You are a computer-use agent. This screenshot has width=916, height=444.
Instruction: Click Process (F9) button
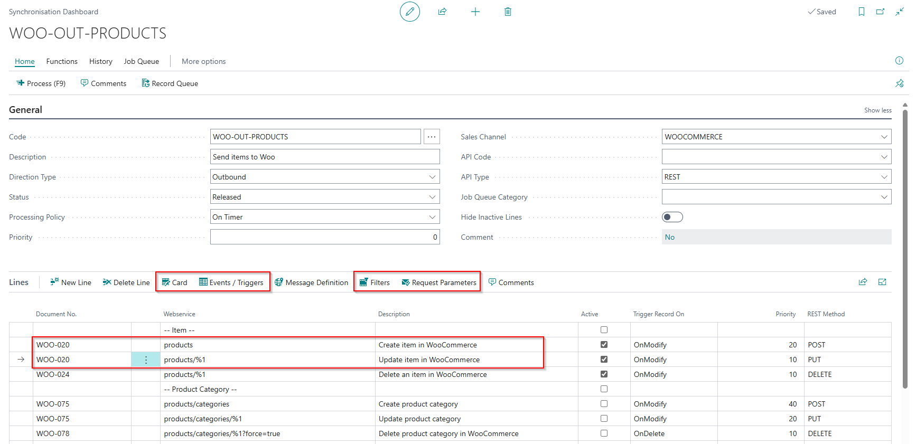coord(41,83)
